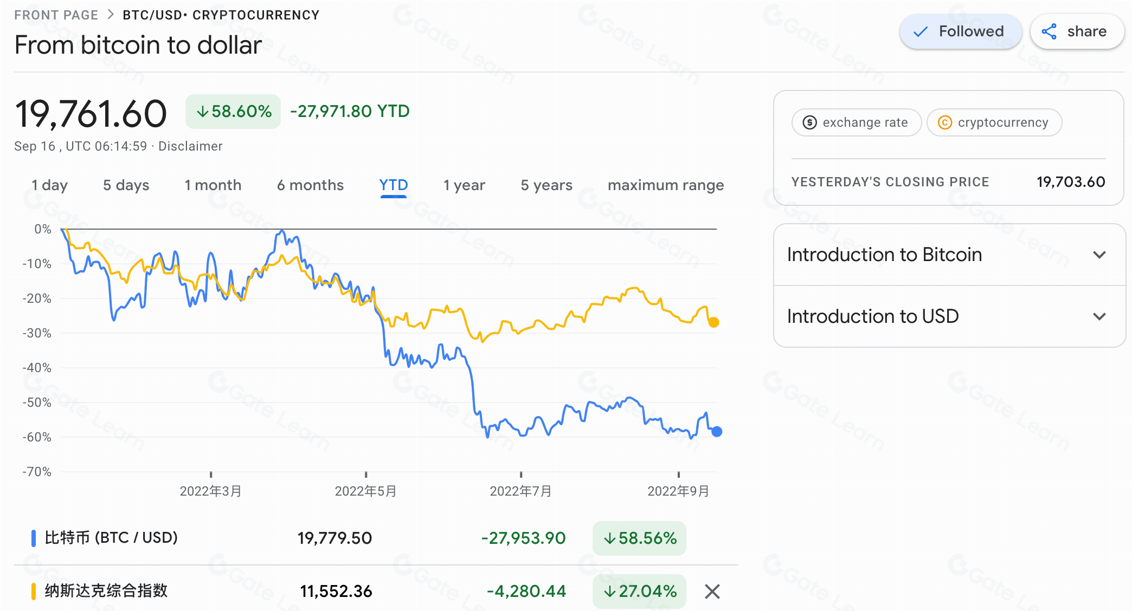
Task: Select the 1 year range tab
Action: tap(464, 185)
